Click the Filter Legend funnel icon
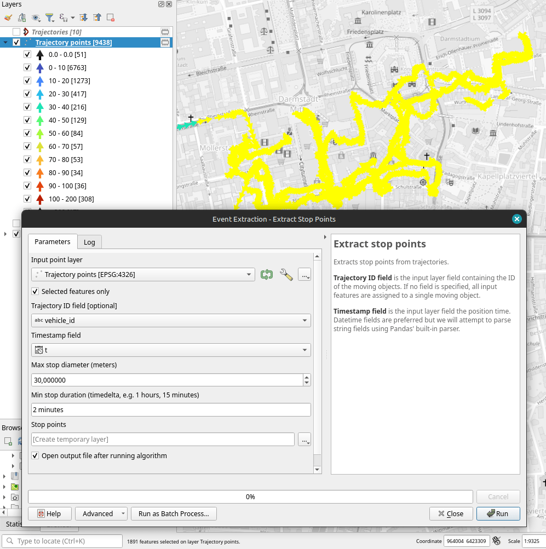This screenshot has width=546, height=549. pyautogui.click(x=49, y=18)
